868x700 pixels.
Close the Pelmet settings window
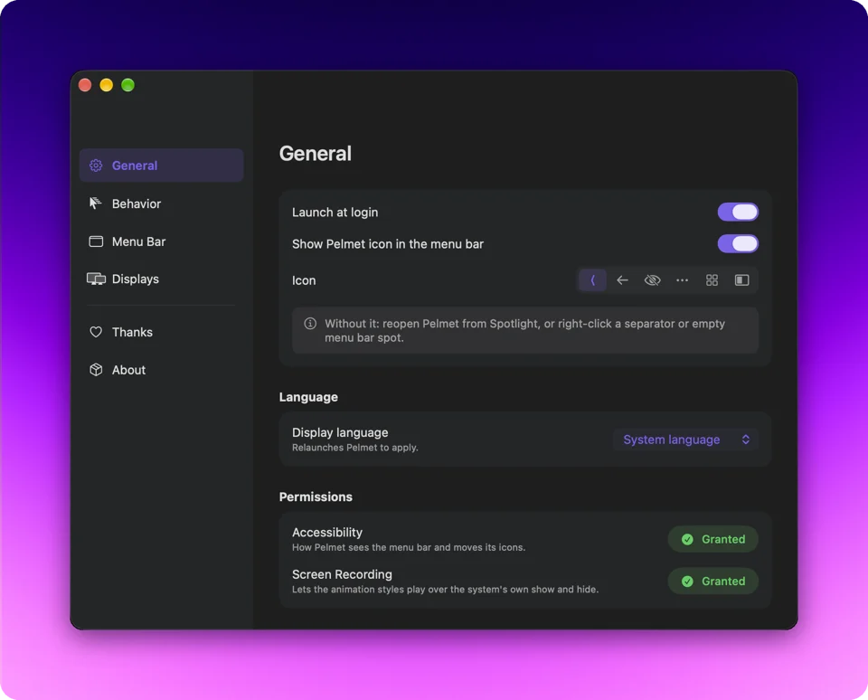pyautogui.click(x=85, y=85)
